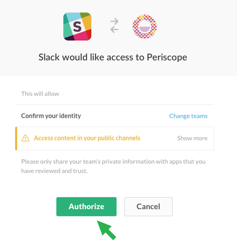
Task: Click the Periscope circular logo
Action: click(145, 26)
